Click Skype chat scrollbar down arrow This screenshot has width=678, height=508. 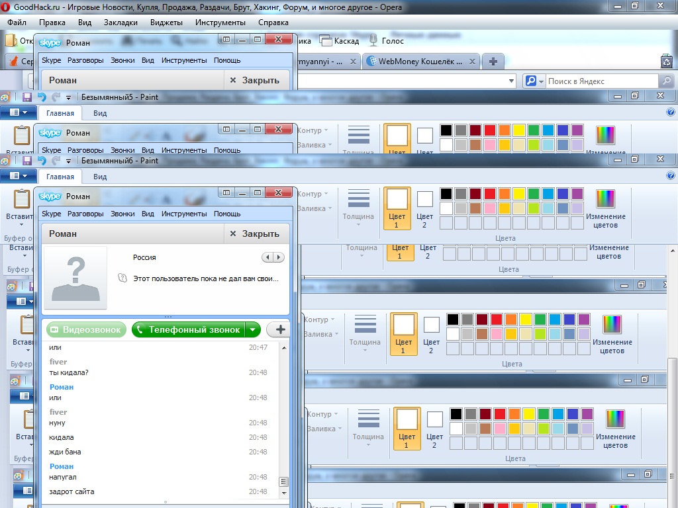click(x=283, y=493)
